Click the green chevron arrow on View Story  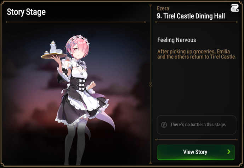228,152
